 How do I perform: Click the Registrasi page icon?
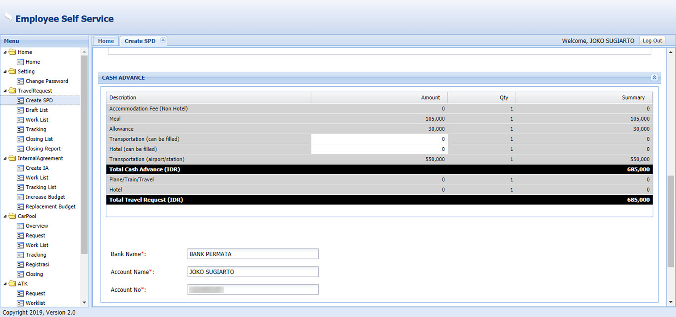point(20,265)
